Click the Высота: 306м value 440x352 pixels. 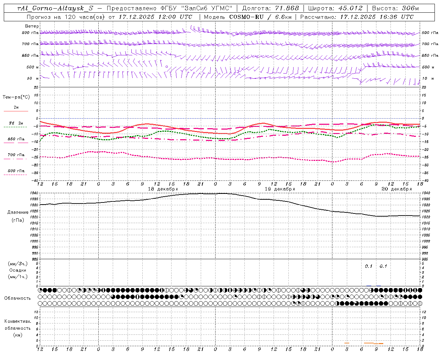click(396, 8)
